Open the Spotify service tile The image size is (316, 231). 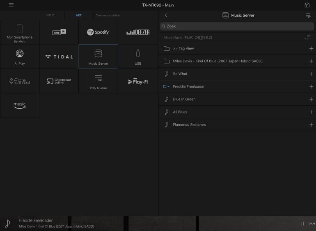(x=98, y=32)
